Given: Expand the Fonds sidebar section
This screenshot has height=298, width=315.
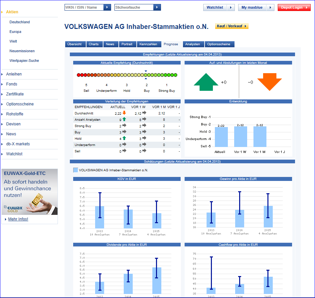Looking at the screenshot, I should coord(12,84).
